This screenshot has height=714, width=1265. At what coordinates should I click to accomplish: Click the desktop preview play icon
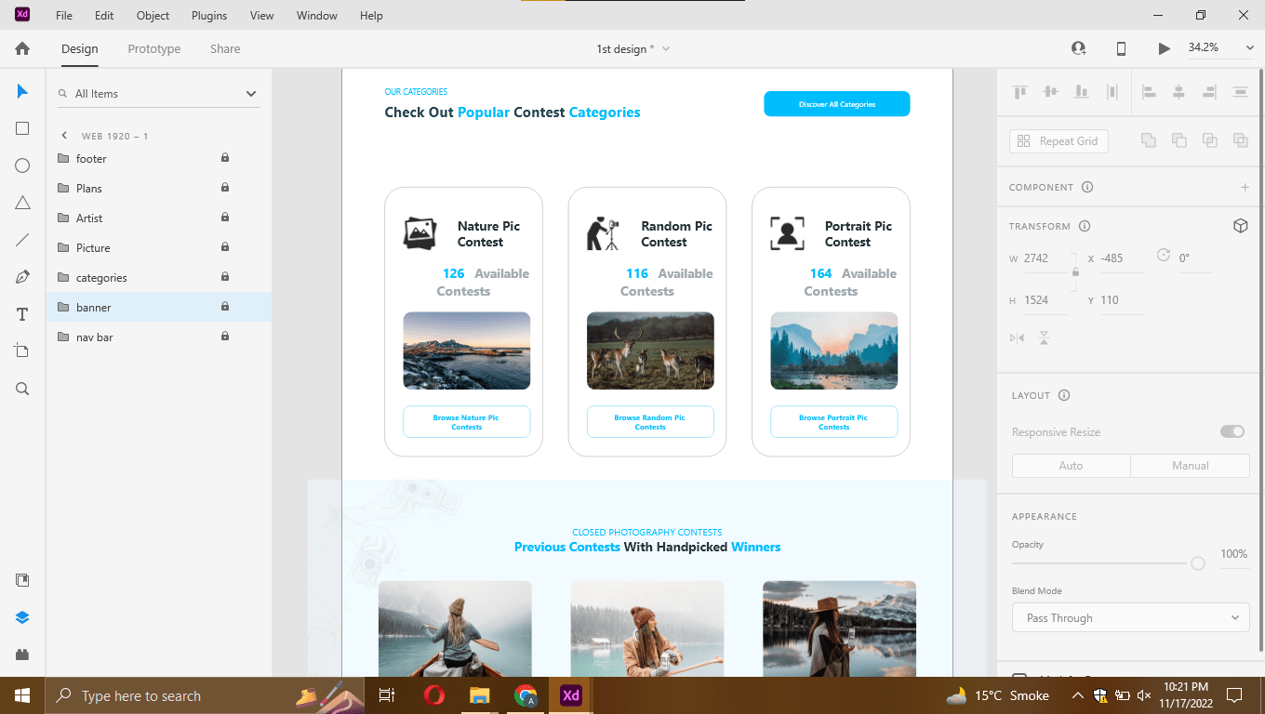[1164, 48]
